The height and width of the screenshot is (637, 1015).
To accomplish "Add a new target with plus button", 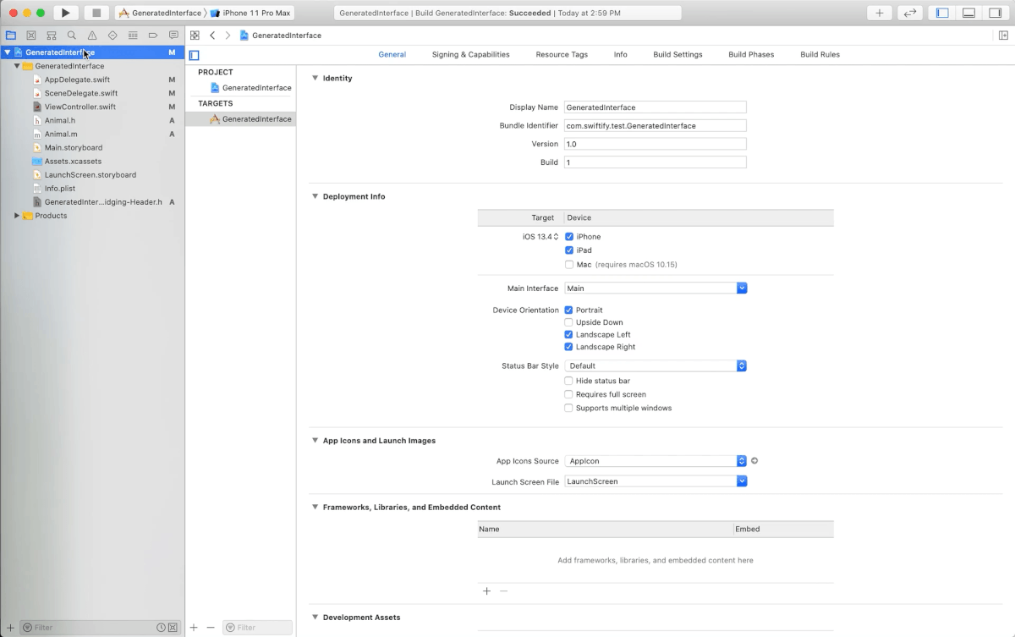I will pyautogui.click(x=194, y=628).
